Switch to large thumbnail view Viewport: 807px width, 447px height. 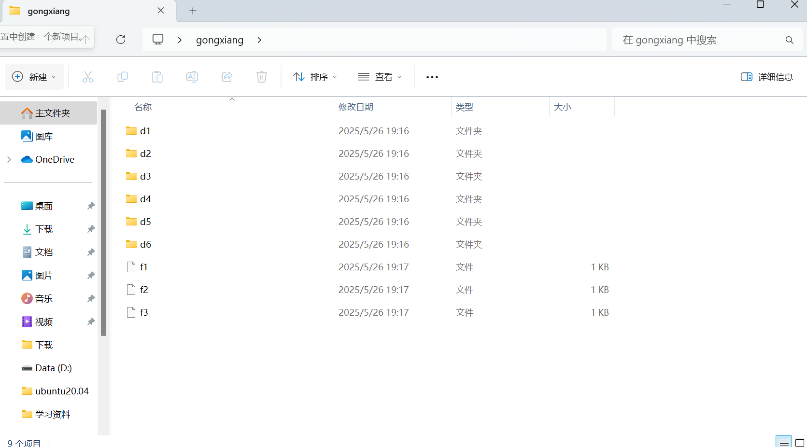tap(800, 441)
